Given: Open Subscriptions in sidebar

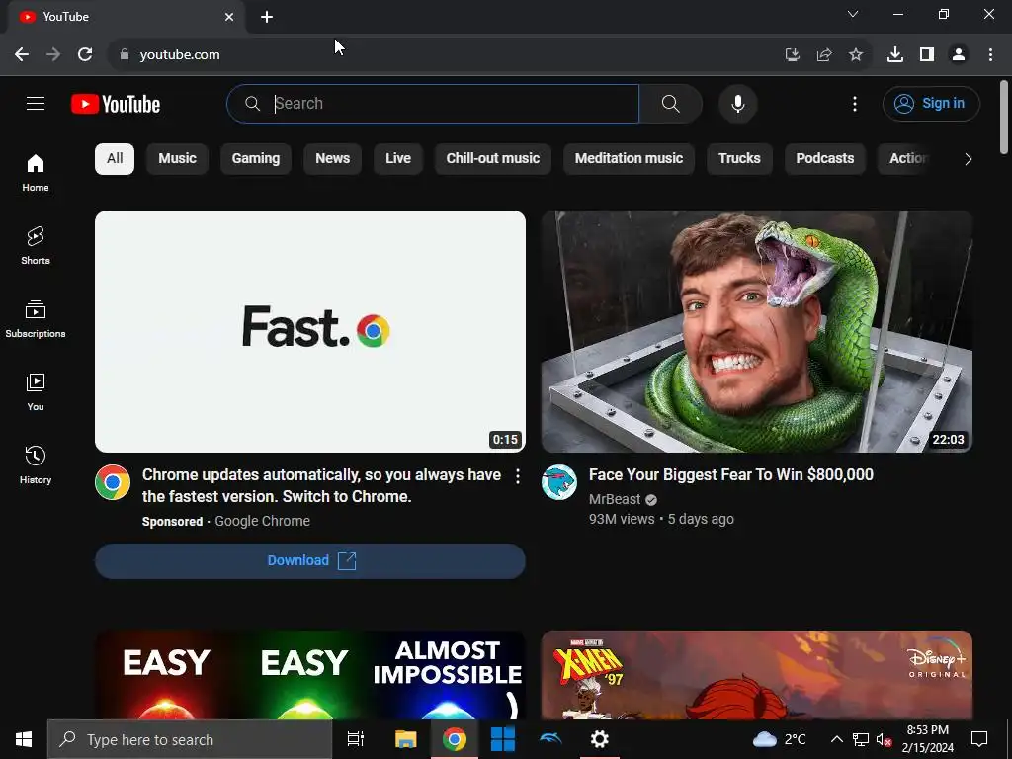Looking at the screenshot, I should coord(36,319).
